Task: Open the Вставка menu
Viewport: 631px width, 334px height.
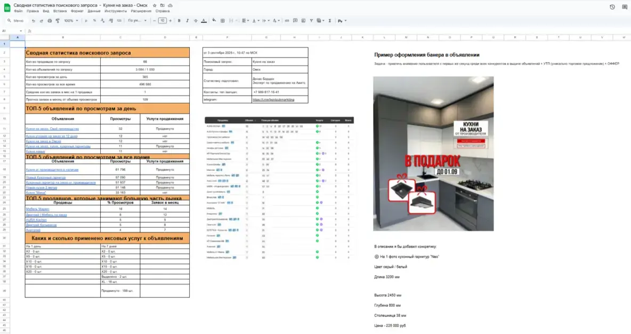Action: click(60, 11)
